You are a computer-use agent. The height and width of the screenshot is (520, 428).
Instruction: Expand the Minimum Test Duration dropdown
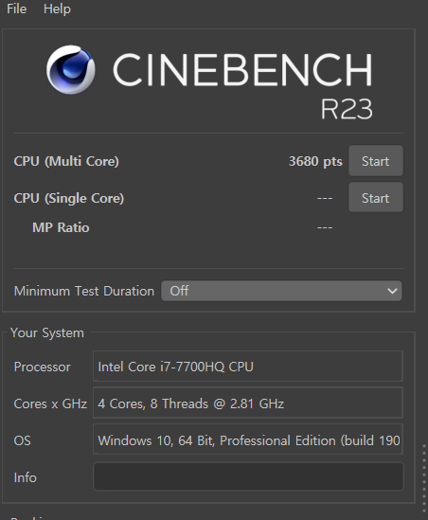[x=281, y=291]
